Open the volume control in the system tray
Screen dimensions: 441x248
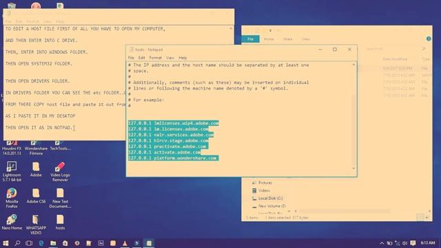click(404, 243)
